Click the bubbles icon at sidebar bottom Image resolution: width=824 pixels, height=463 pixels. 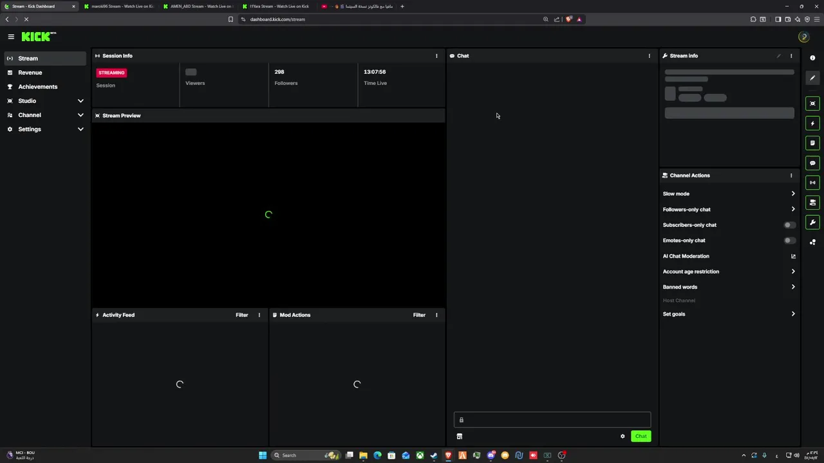(x=812, y=242)
